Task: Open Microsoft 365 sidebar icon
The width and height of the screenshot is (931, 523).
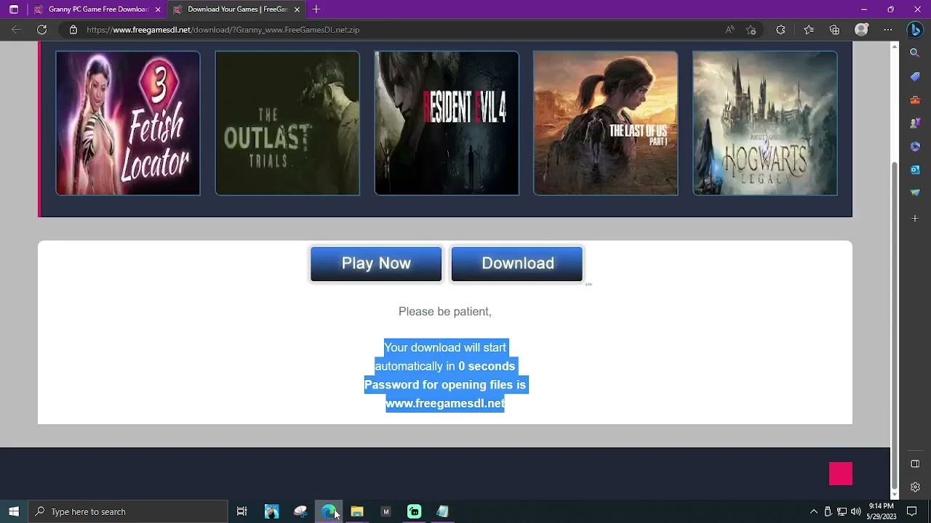Action: coord(915,146)
